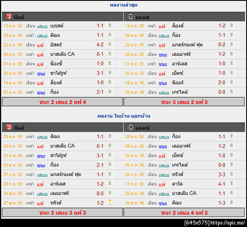Click match icon beside ดิฌง 1-3 score
247x227 pixels.
(231, 203)
